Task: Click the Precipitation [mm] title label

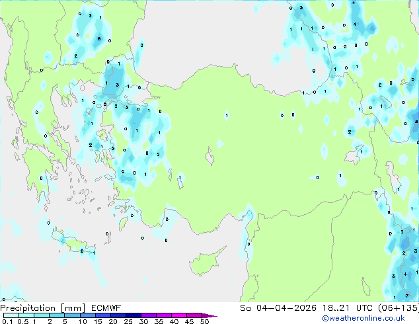Action: pos(43,308)
